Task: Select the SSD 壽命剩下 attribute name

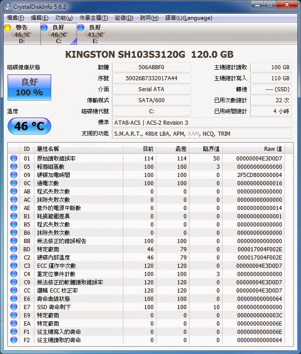Action: click(x=54, y=307)
